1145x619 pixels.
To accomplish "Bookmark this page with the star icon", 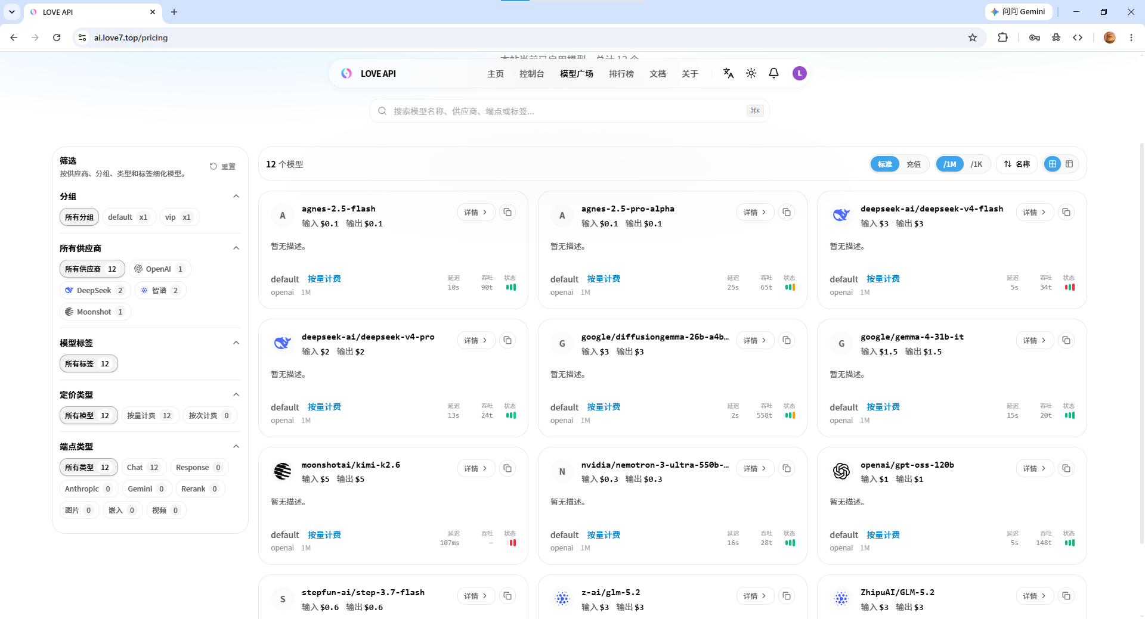I will pos(973,38).
